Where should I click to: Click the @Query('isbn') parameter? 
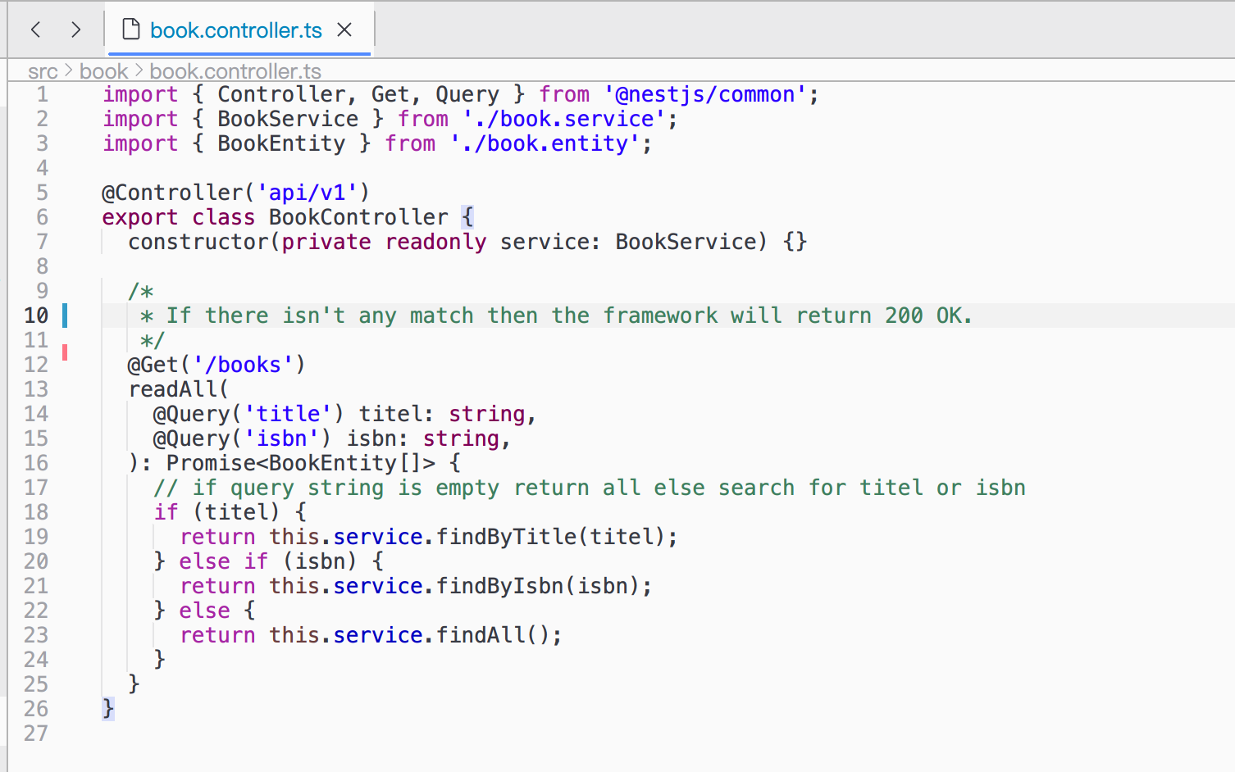pyautogui.click(x=243, y=438)
